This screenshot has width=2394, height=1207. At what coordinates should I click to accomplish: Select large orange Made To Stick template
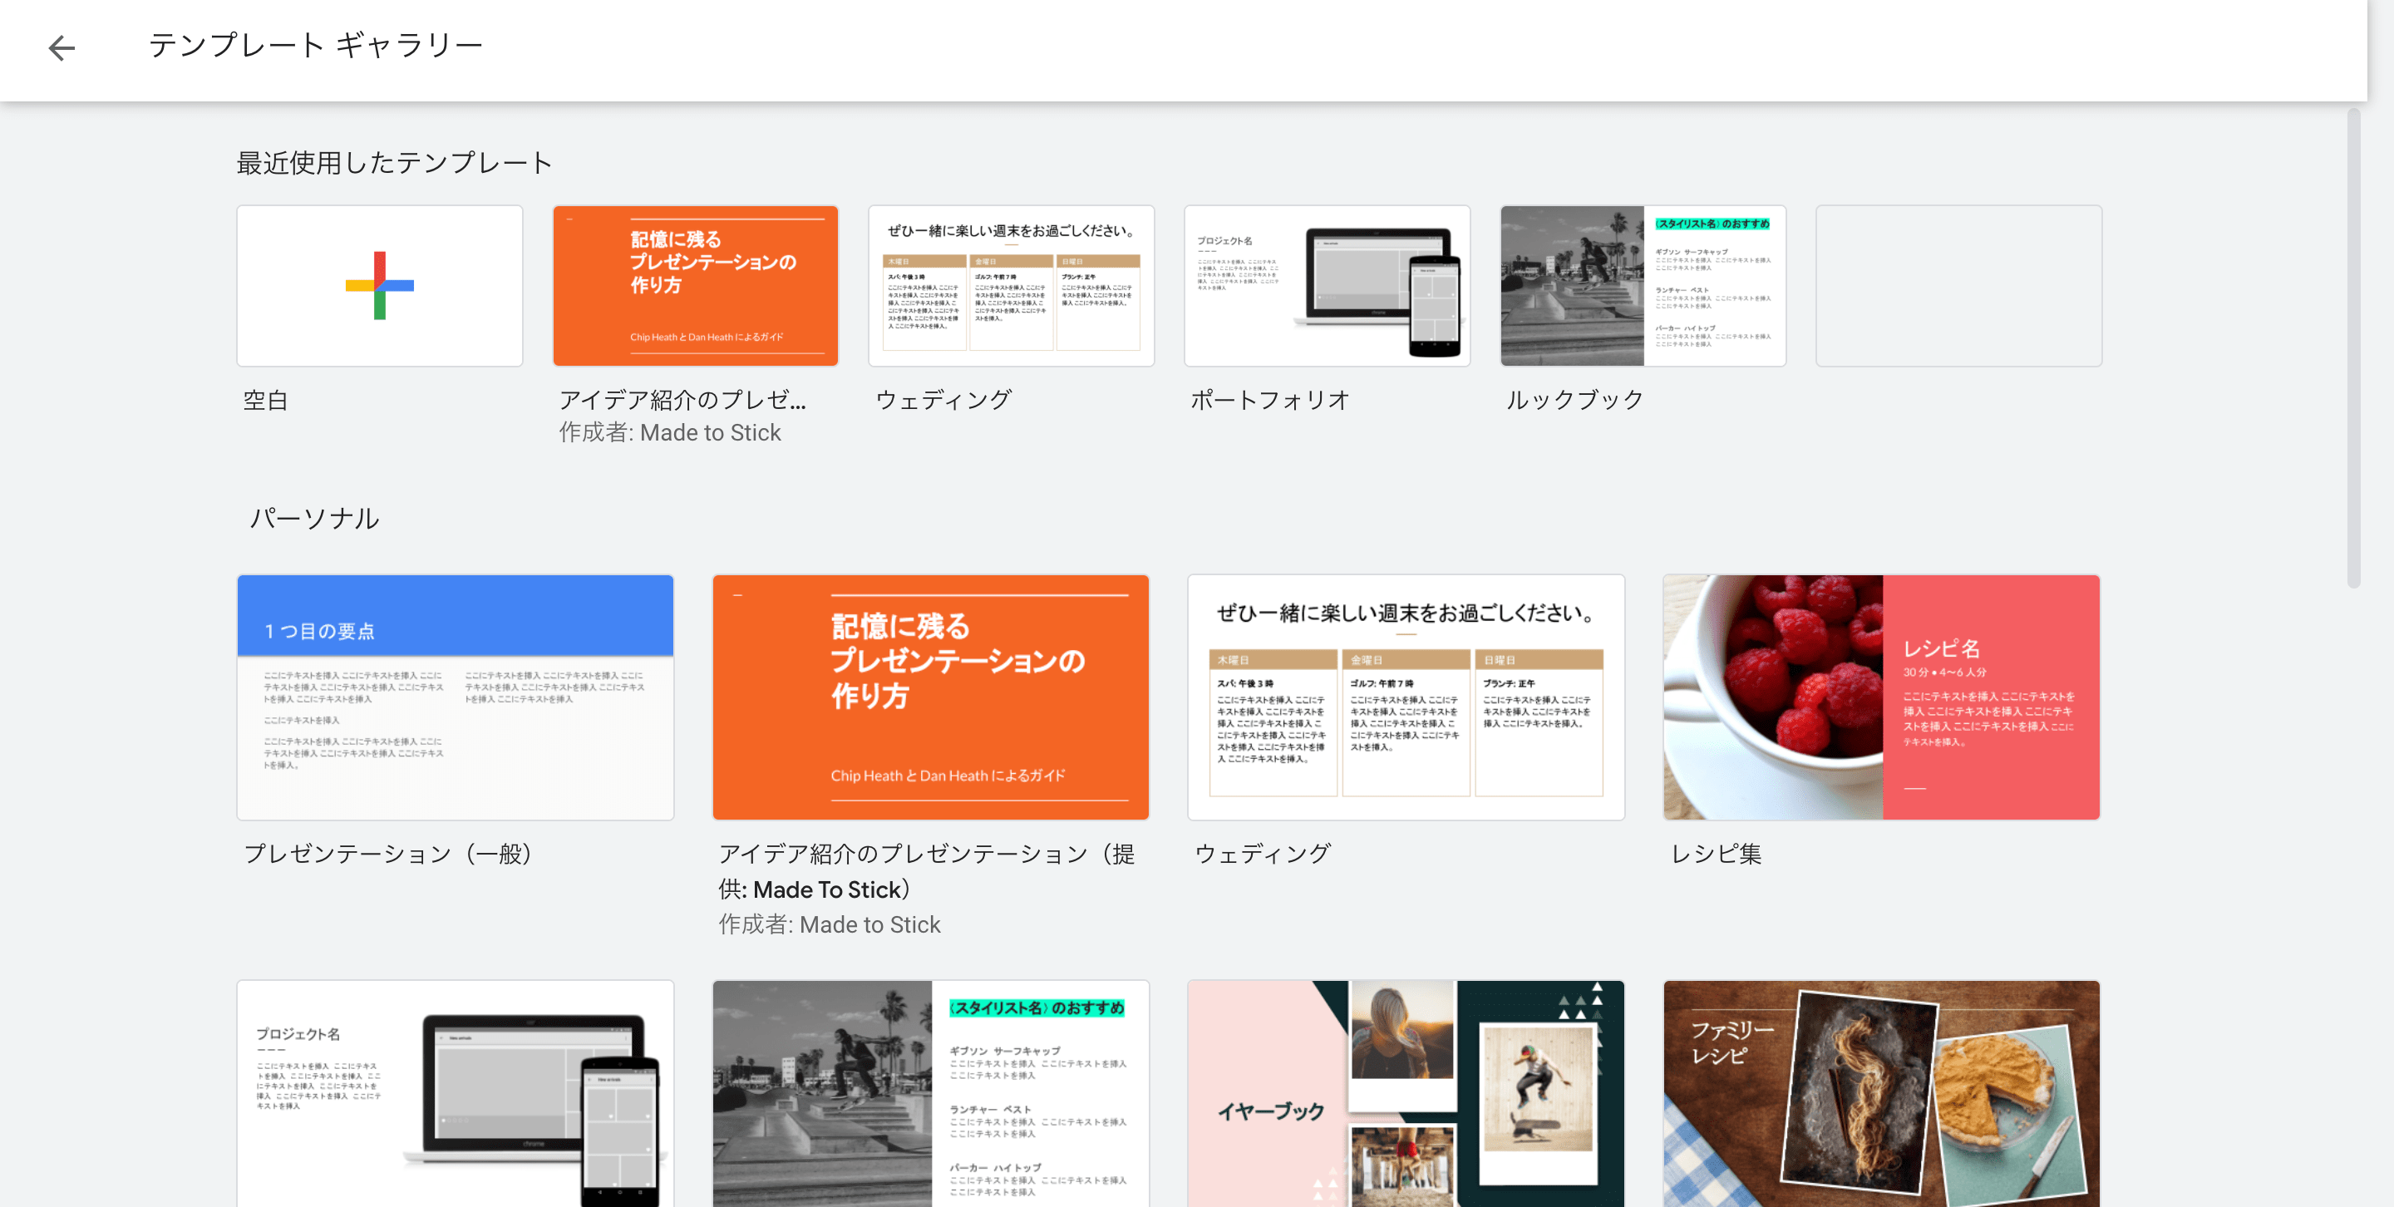[930, 697]
